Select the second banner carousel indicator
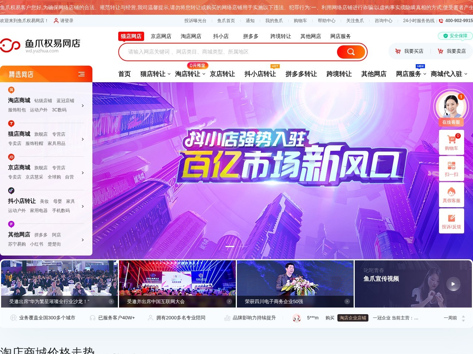 click(x=243, y=246)
